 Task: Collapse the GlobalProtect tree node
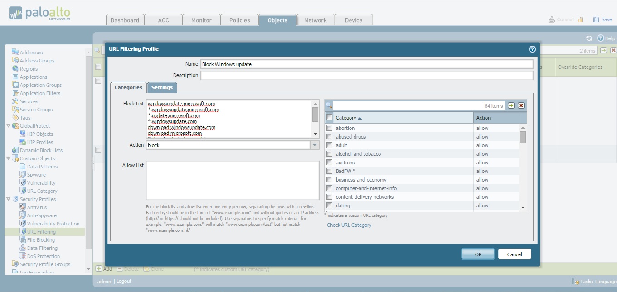[x=8, y=126]
